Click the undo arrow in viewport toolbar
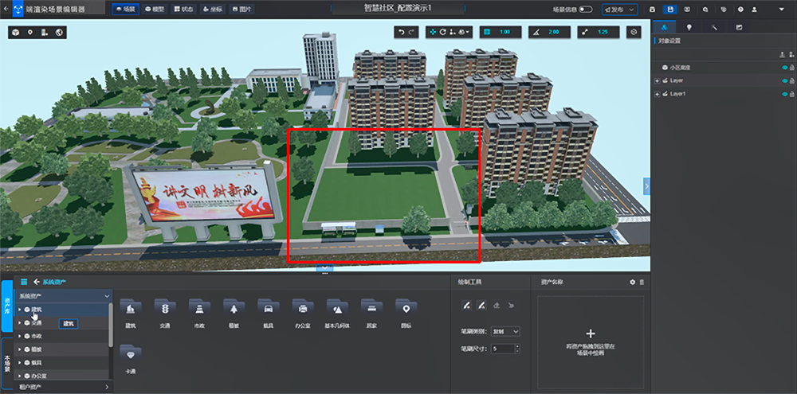The height and width of the screenshot is (394, 797). 402,32
